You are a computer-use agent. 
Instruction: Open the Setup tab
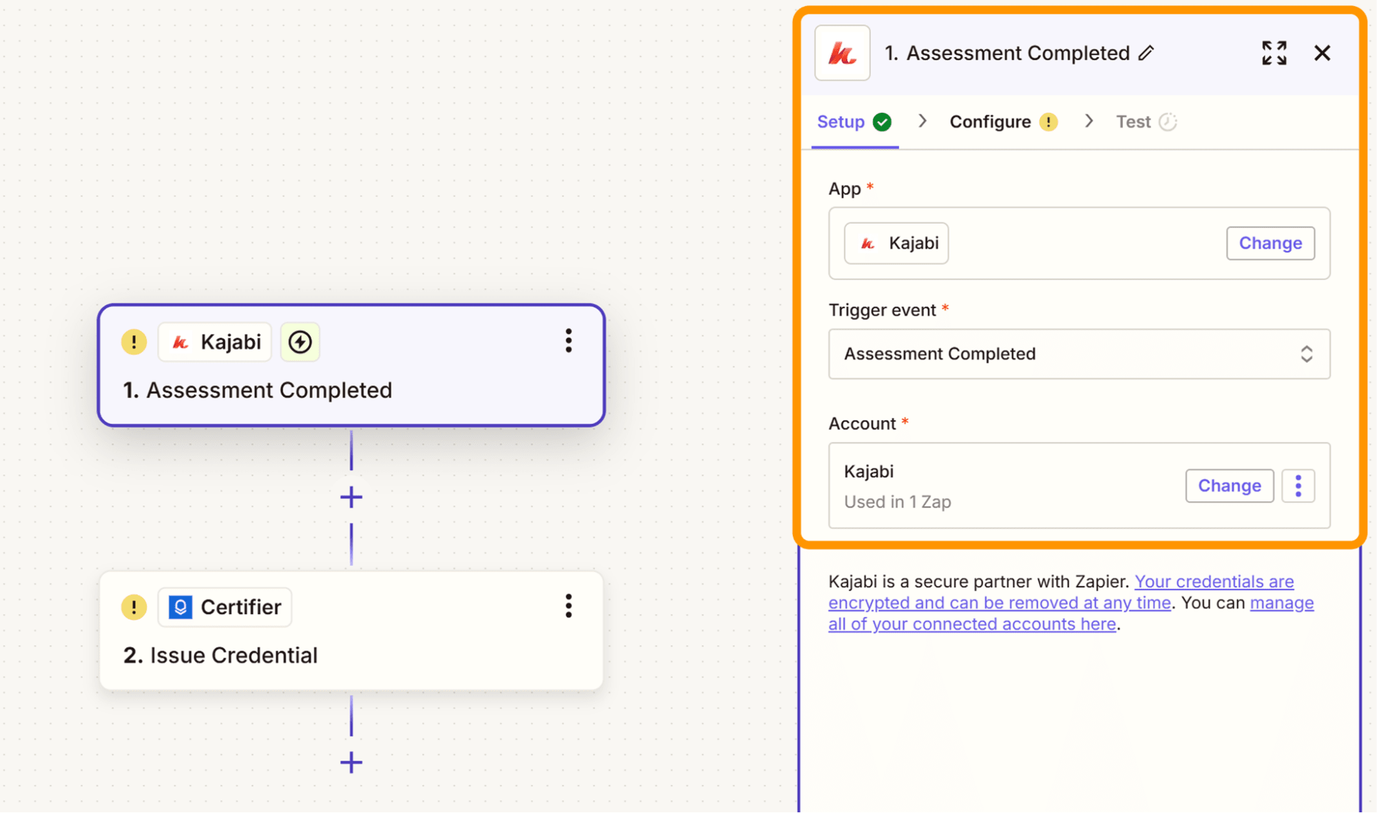pyautogui.click(x=854, y=122)
